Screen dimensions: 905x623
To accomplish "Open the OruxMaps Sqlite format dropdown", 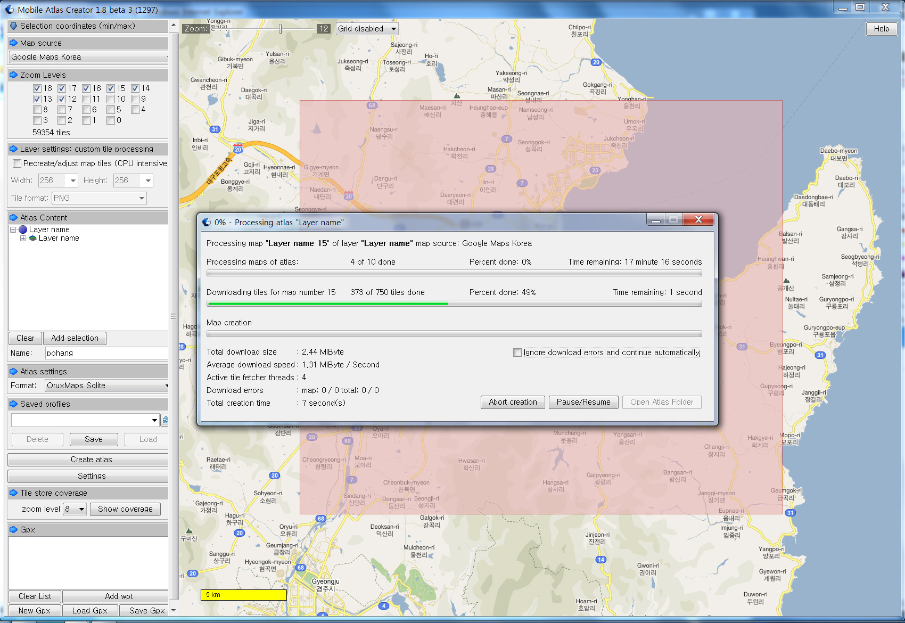I will [x=106, y=386].
